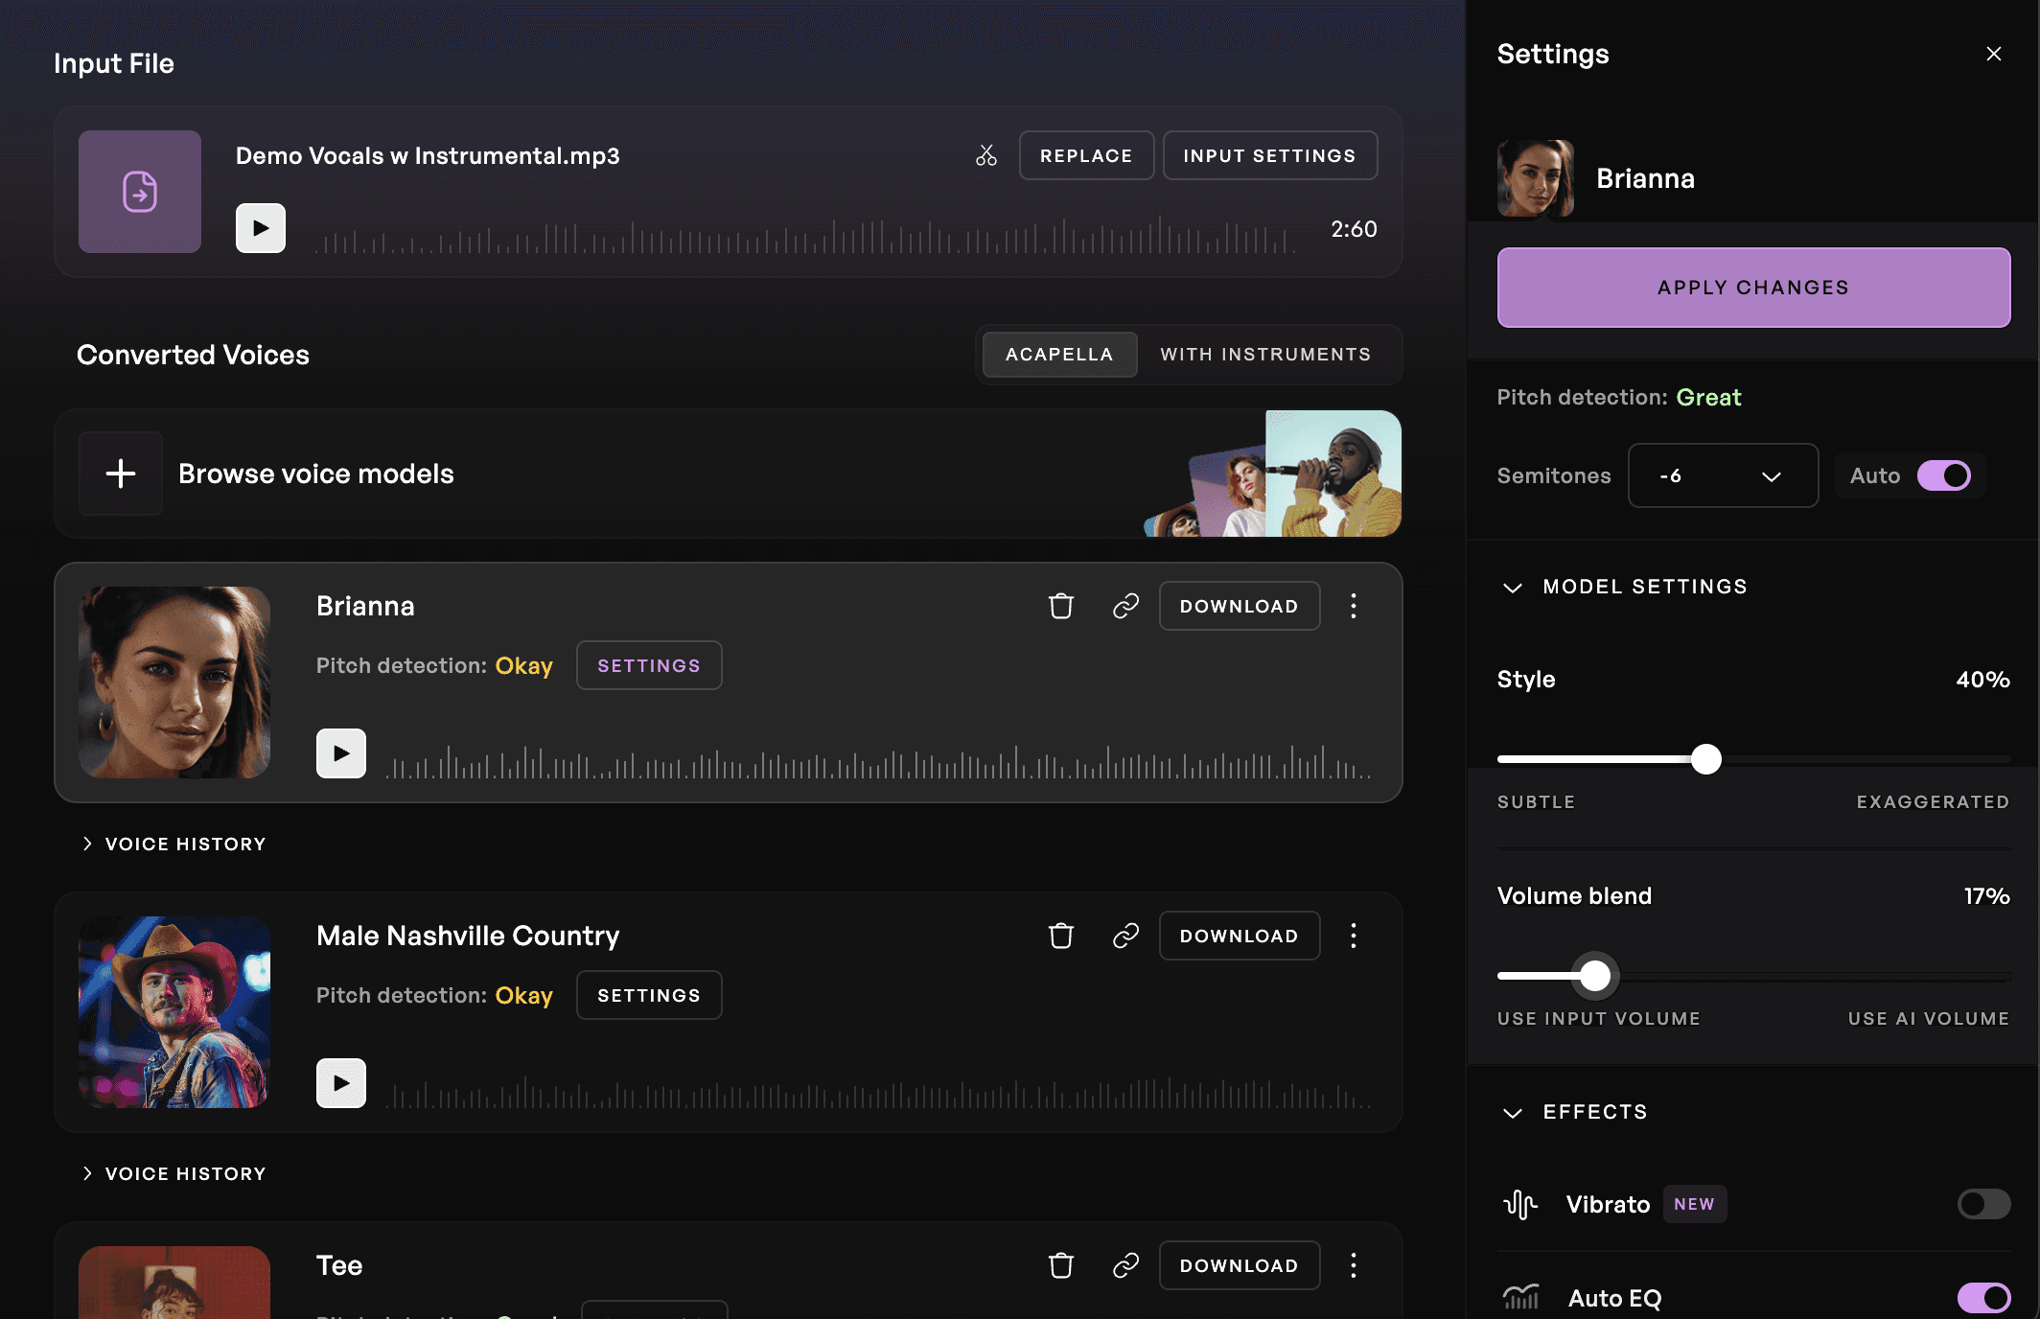Delete the Male Nashville Country voice
This screenshot has height=1319, width=2040.
[1061, 936]
